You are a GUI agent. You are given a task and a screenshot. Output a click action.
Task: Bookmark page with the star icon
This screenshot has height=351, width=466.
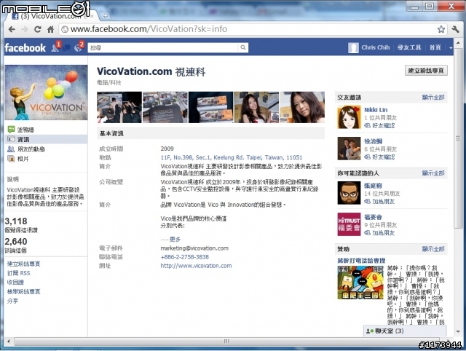point(441,29)
